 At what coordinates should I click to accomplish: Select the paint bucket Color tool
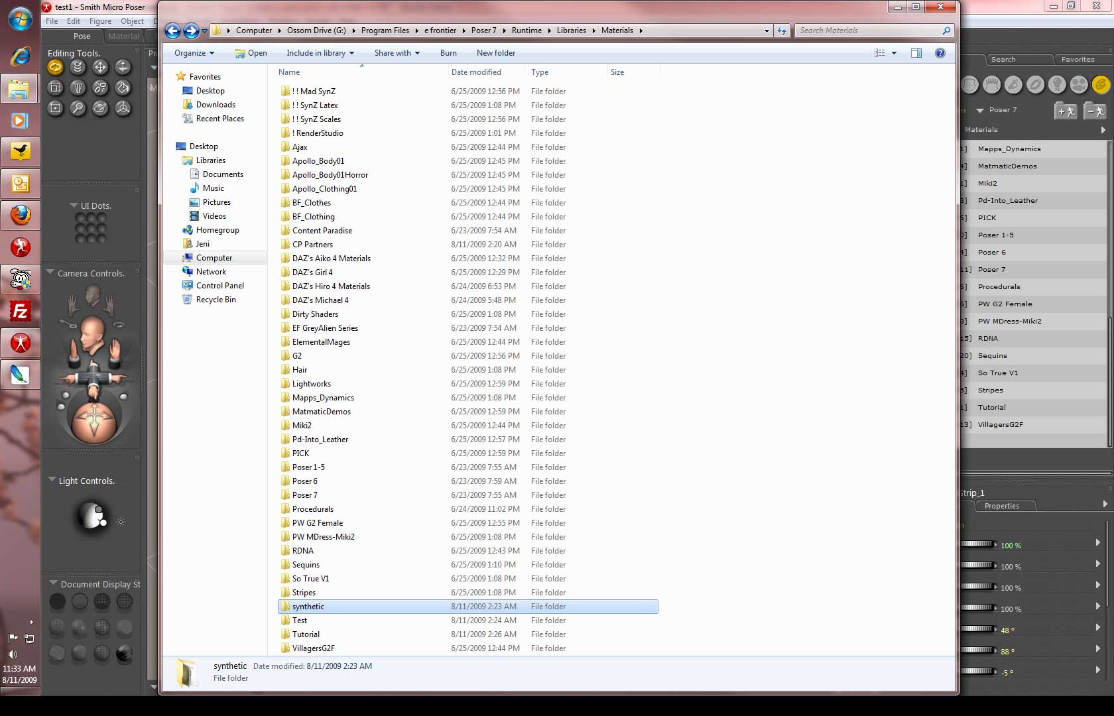(x=123, y=88)
